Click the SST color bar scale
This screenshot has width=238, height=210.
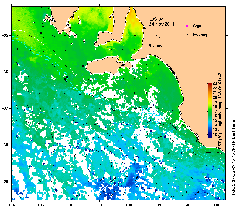210,110
